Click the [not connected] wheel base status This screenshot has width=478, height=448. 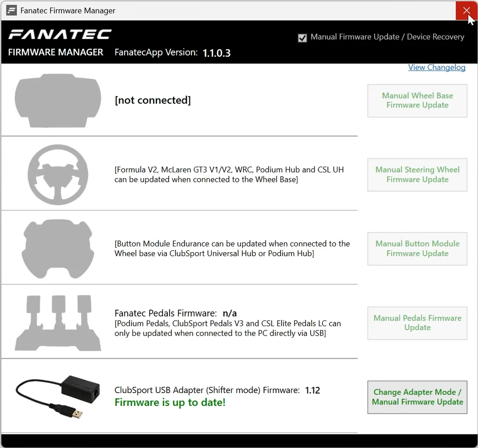[152, 100]
